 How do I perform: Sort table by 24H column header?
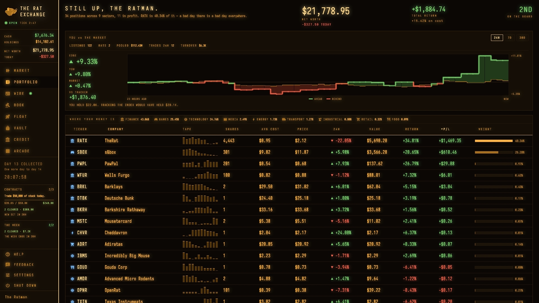337,129
